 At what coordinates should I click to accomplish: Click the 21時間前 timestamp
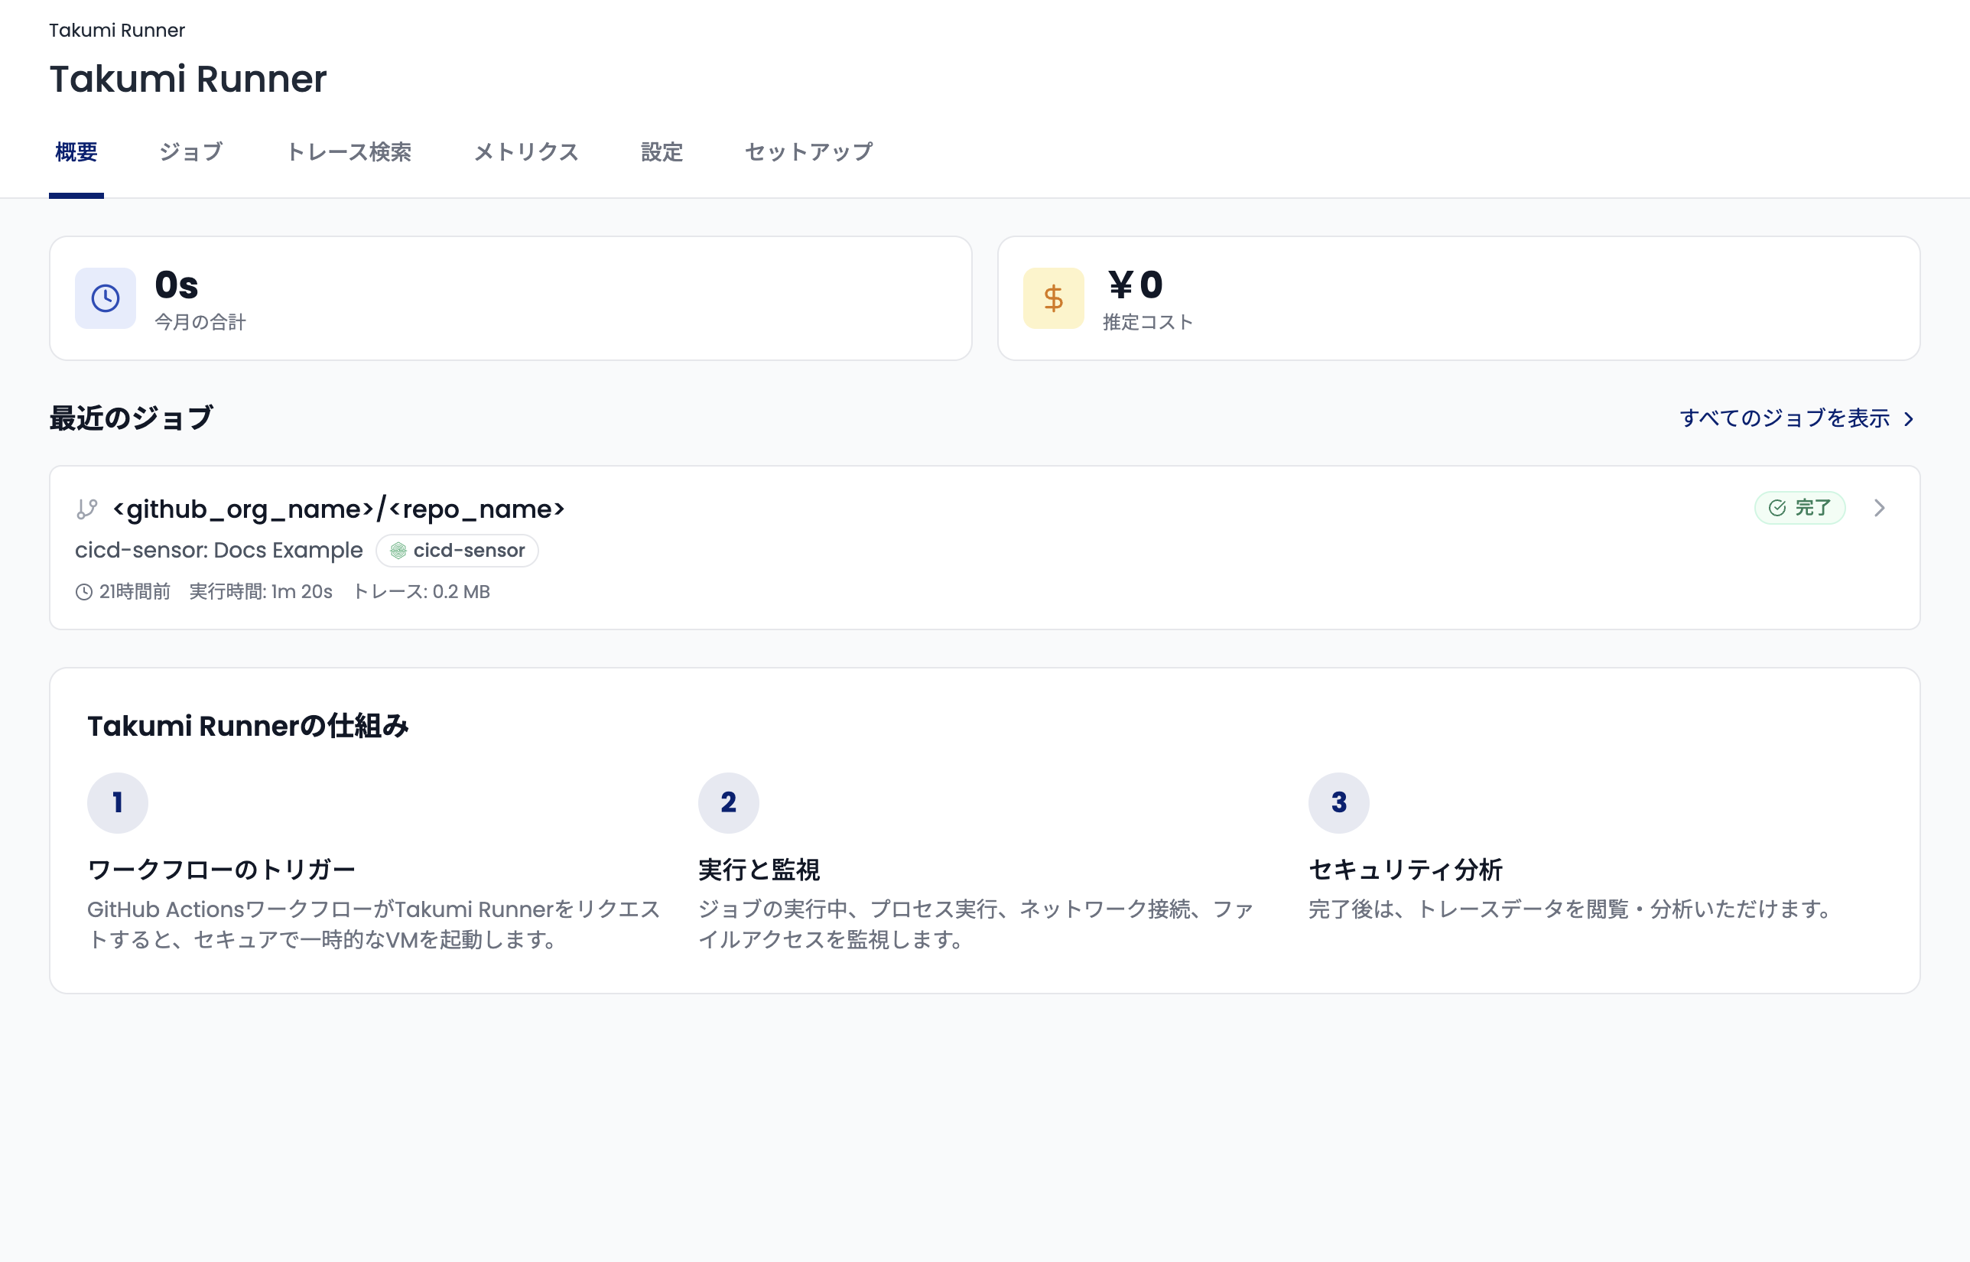(135, 592)
